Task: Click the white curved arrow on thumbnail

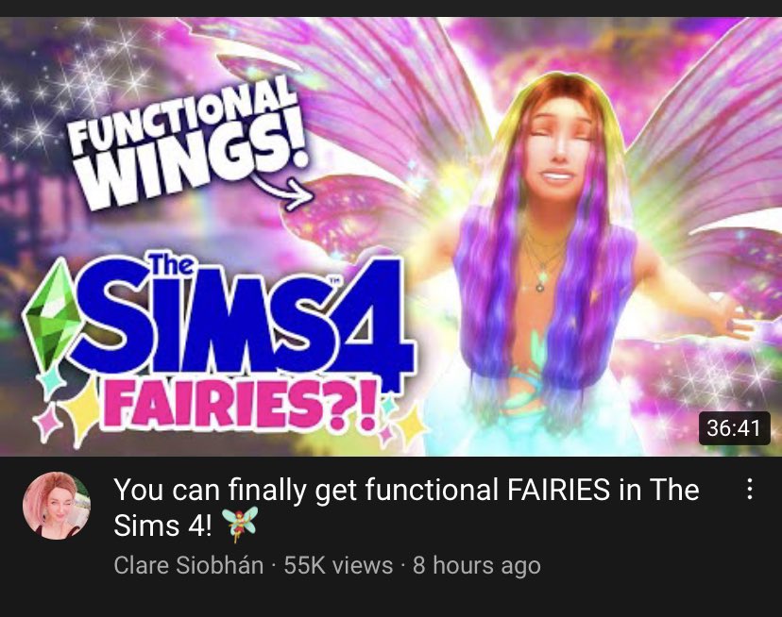Action: (x=283, y=190)
